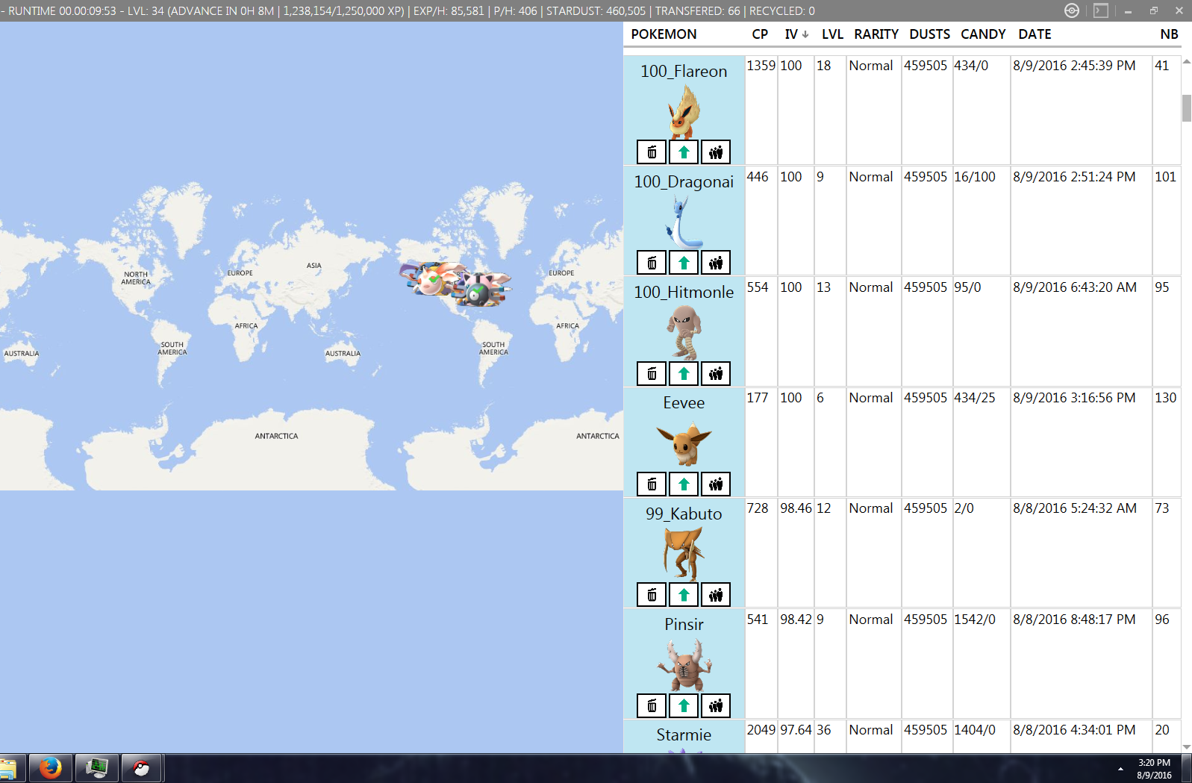This screenshot has height=783, width=1192.
Task: Power up 100_Flareon with the green arrow
Action: (684, 152)
